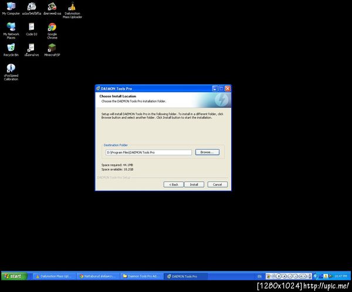Open the Thai-named document shortcut below Code DJ
This screenshot has width=352, height=292.
[x=32, y=50]
